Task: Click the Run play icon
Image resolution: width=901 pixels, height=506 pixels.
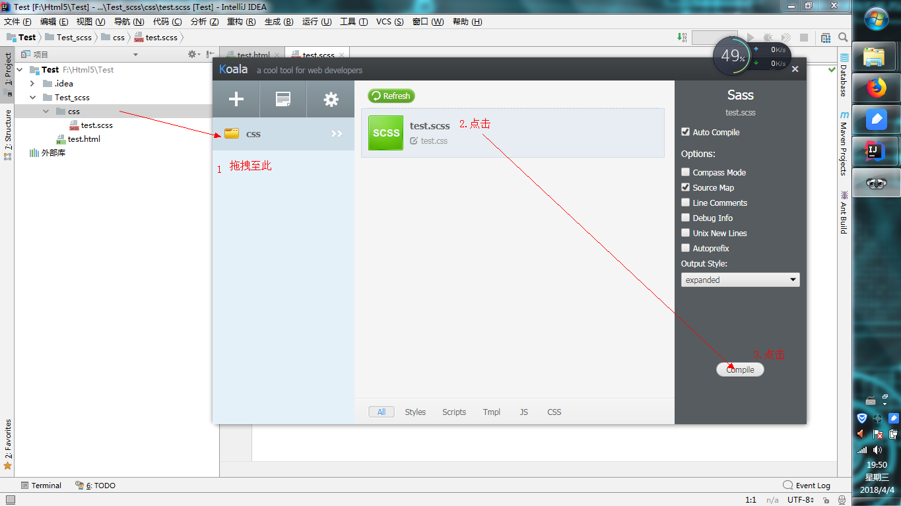Action: (x=750, y=38)
